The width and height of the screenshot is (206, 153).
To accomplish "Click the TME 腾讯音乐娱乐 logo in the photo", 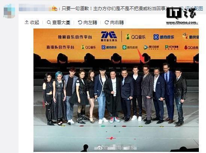I will (109, 36).
